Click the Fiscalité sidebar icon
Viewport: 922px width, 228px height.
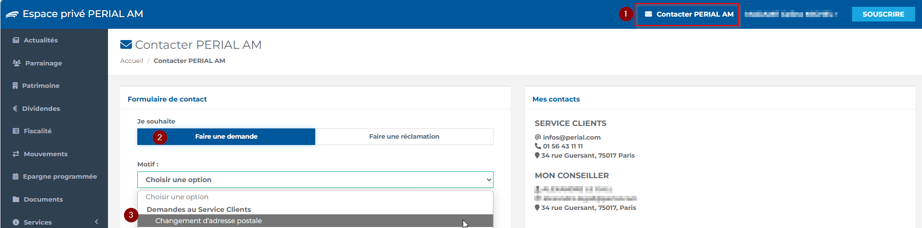click(16, 131)
